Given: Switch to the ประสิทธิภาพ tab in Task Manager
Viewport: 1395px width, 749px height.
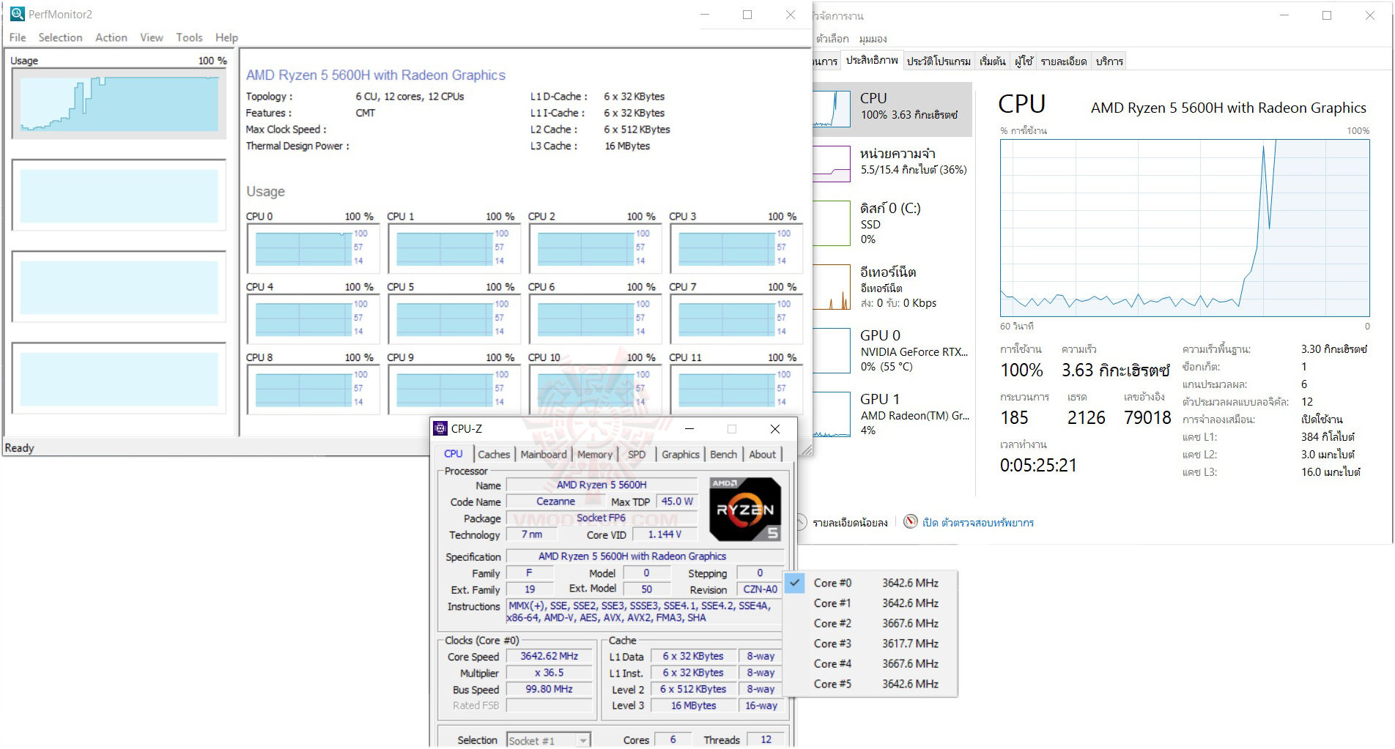Looking at the screenshot, I should [872, 61].
